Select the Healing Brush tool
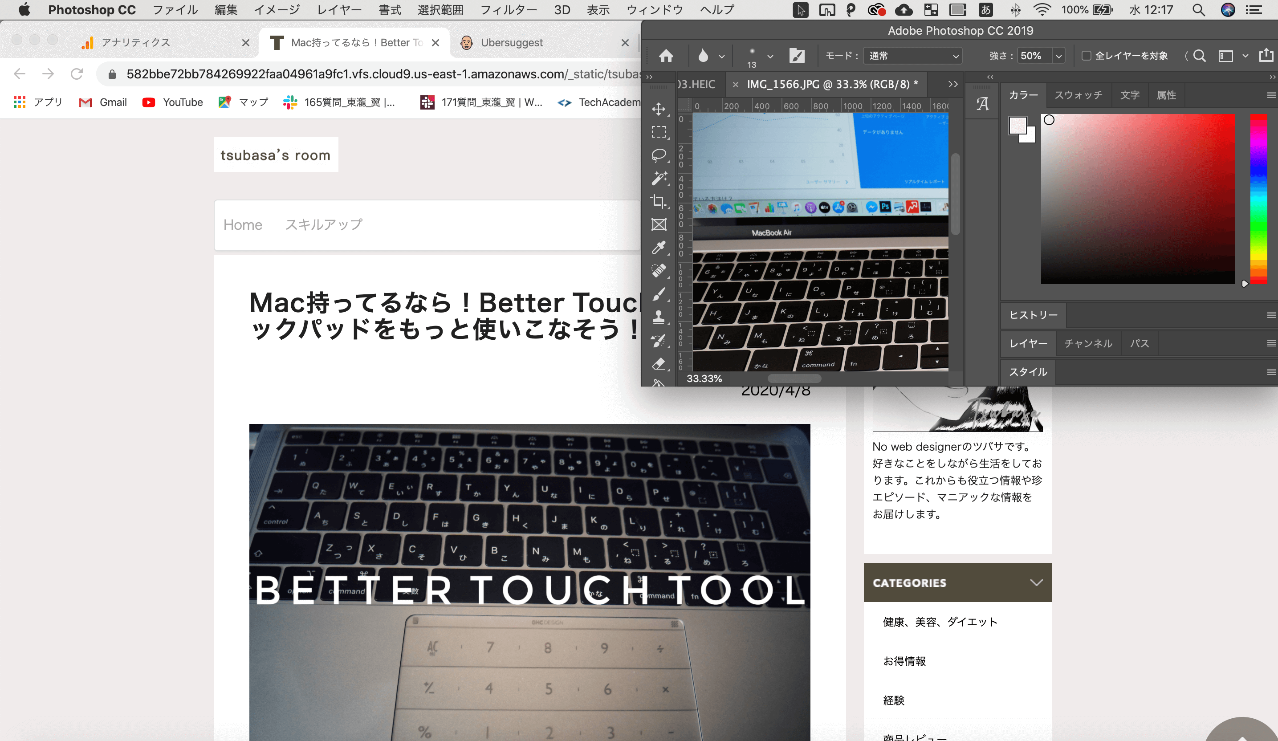 point(659,271)
